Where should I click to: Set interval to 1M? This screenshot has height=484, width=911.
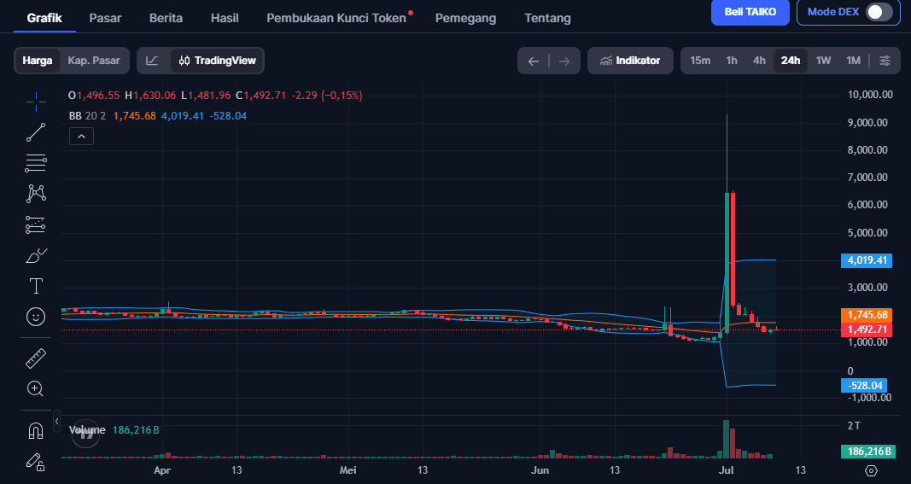(853, 61)
